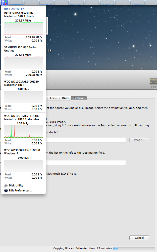Click the 'Macintosh SSD 1, blank' volume label
This screenshot has width=157, height=252.
pos(19,17)
